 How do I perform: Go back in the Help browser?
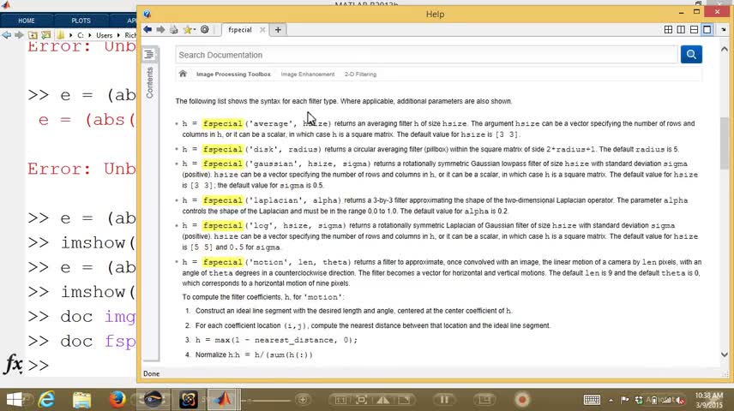(147, 29)
